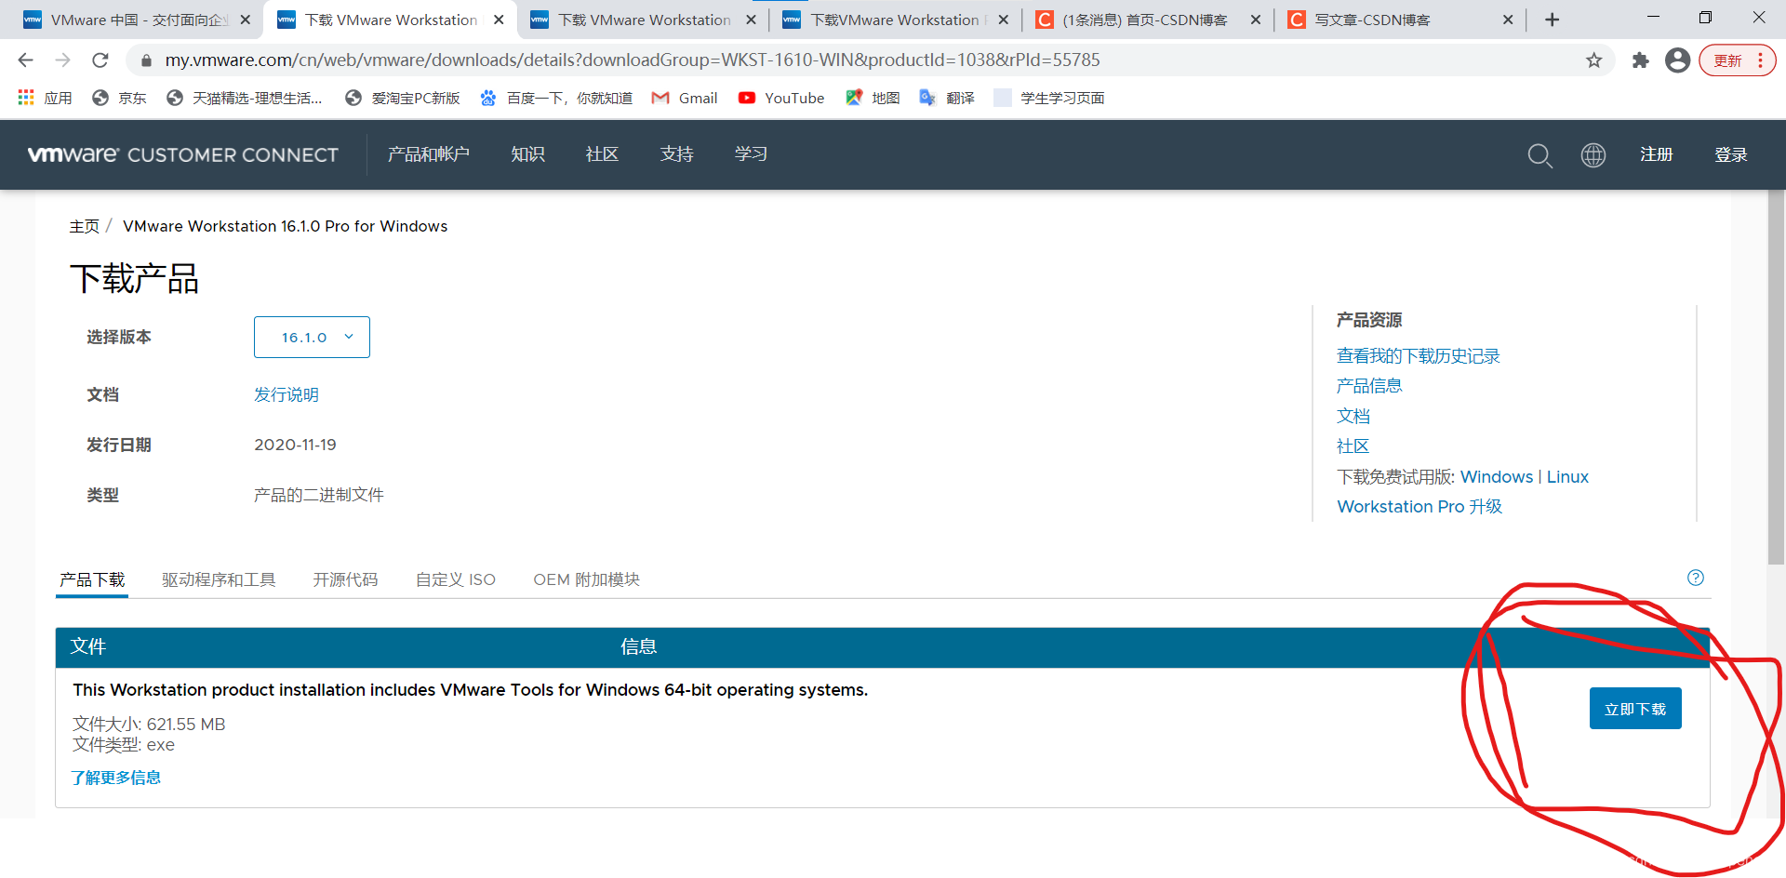Go back to the previous page
This screenshot has height=878, width=1786.
25,60
